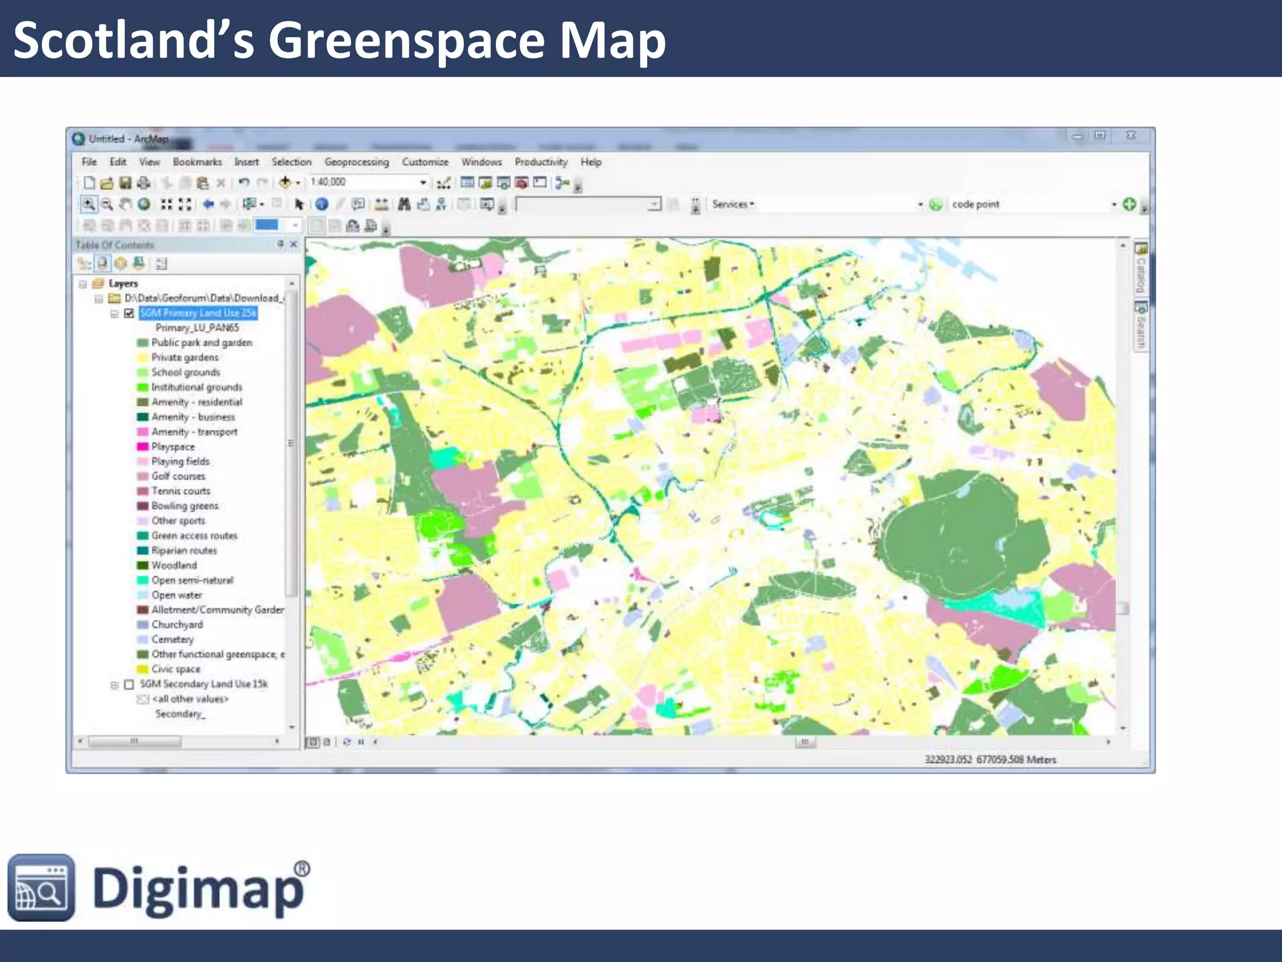The width and height of the screenshot is (1282, 962).
Task: Open the ModelBuilder window icon
Action: pos(562,182)
